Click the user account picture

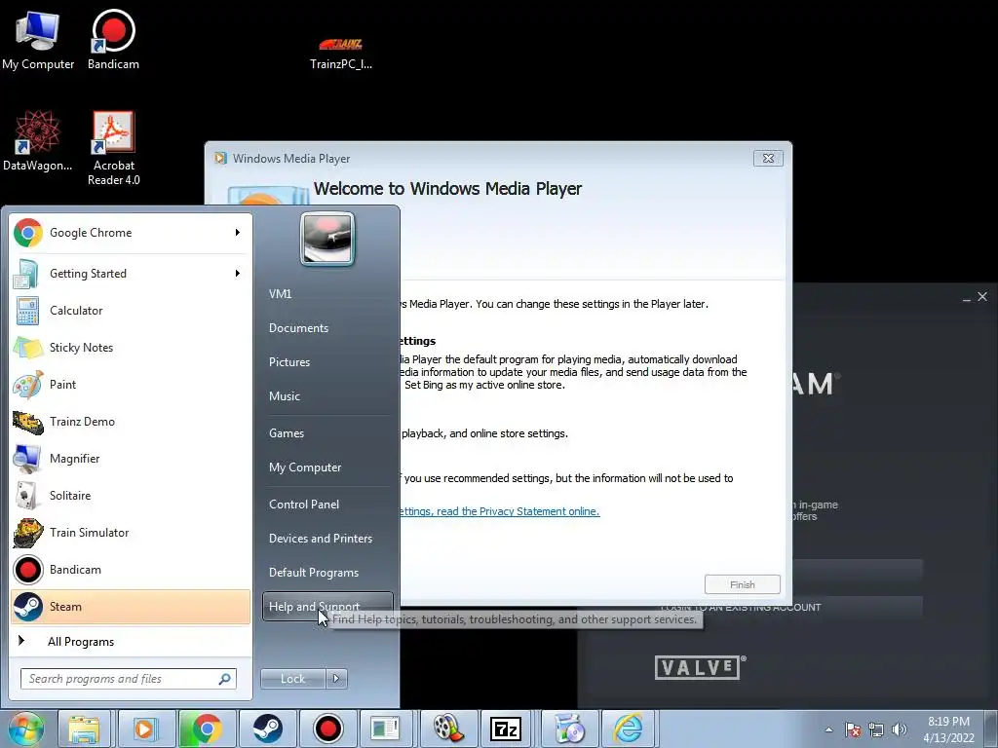click(x=327, y=240)
